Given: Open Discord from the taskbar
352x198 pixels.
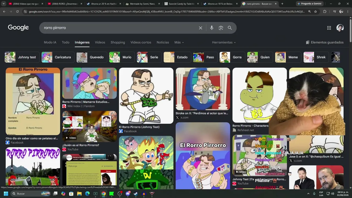Looking at the screenshot, I should pyautogui.click(x=128, y=194).
